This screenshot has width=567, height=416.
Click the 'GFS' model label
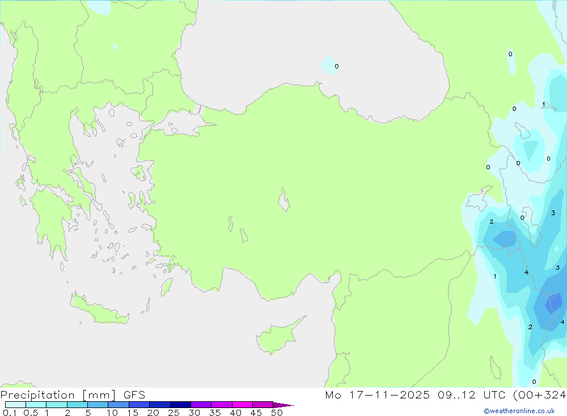[x=134, y=394]
